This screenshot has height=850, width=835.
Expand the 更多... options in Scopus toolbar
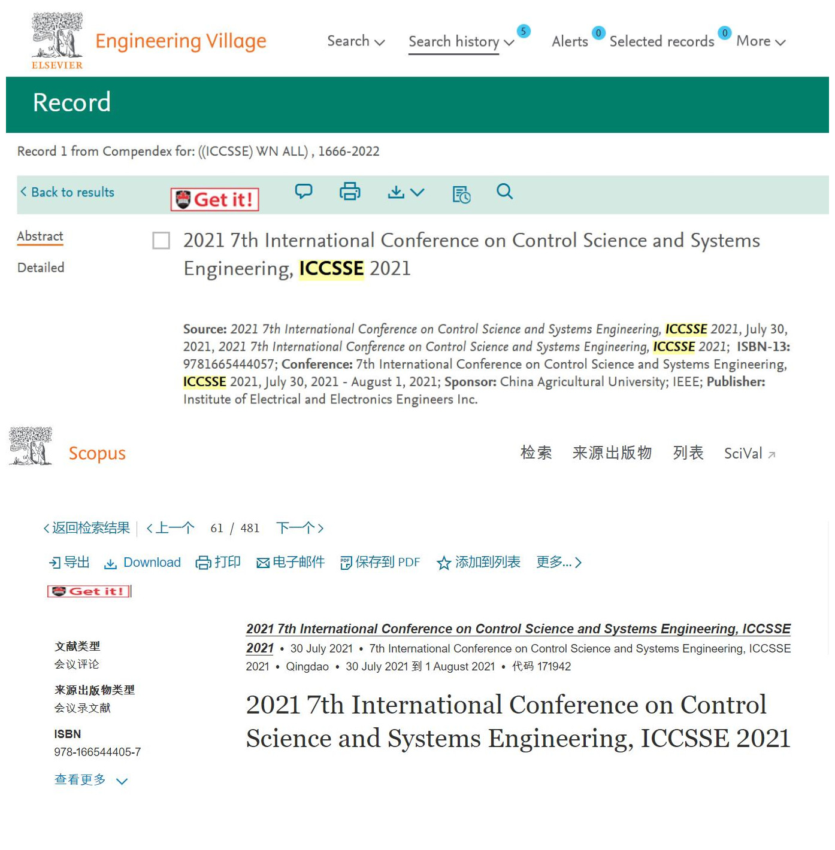[x=559, y=562]
